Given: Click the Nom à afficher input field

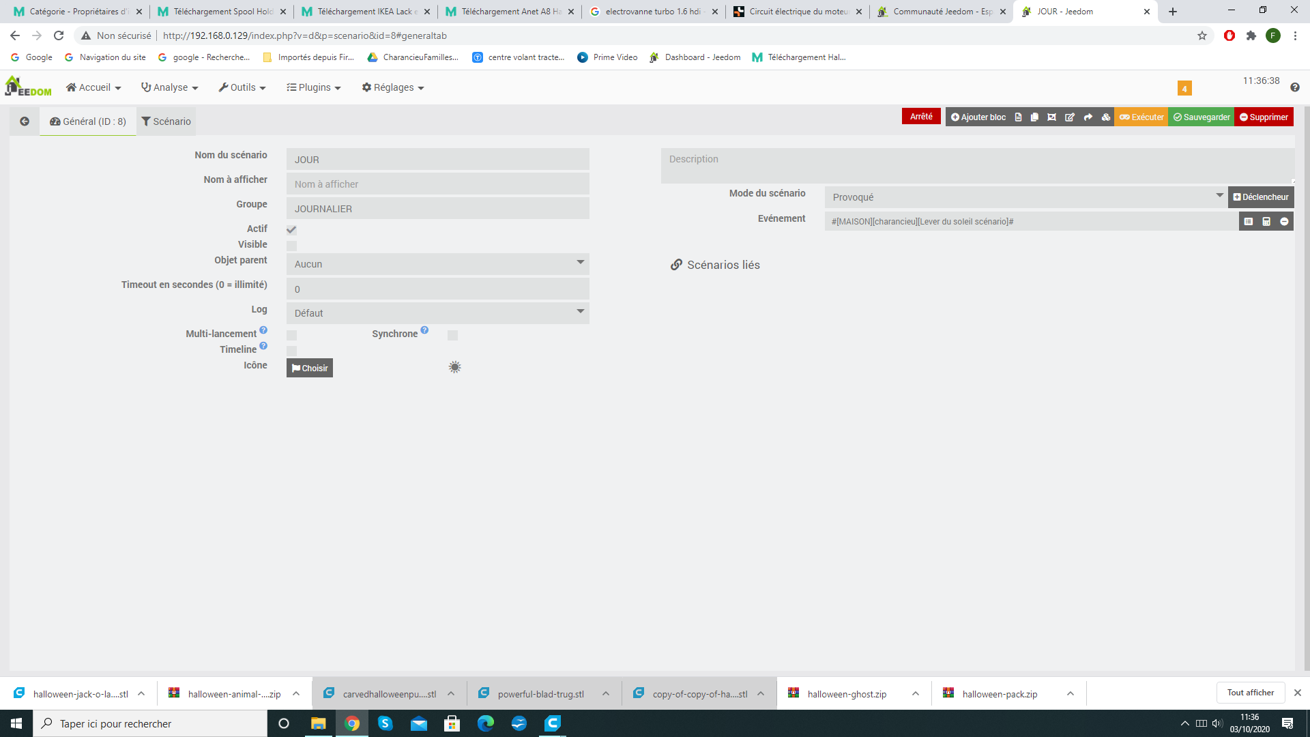Looking at the screenshot, I should 437,184.
